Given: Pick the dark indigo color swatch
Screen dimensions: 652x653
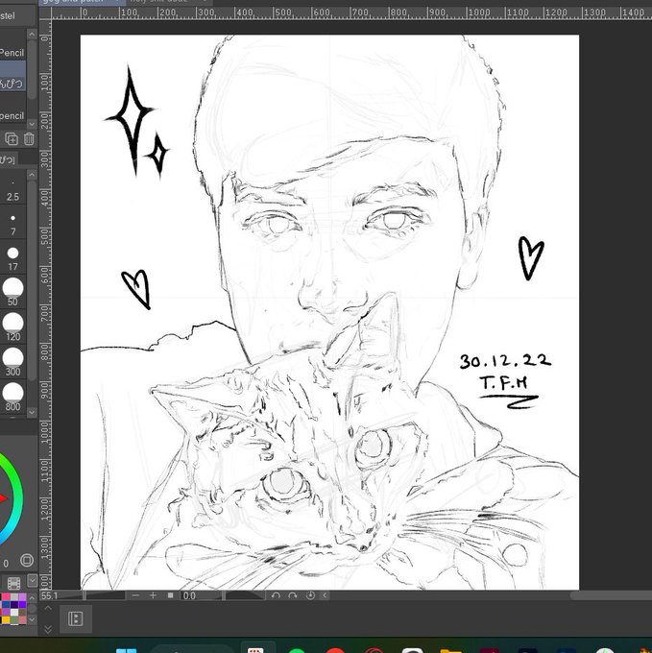Looking at the screenshot, I should pyautogui.click(x=14, y=604).
